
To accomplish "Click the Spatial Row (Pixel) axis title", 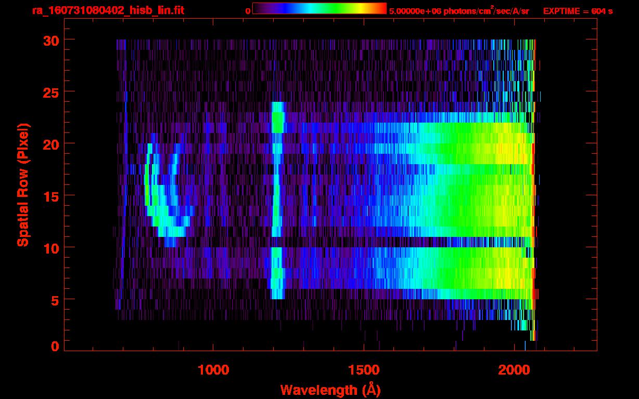I will 22,185.
